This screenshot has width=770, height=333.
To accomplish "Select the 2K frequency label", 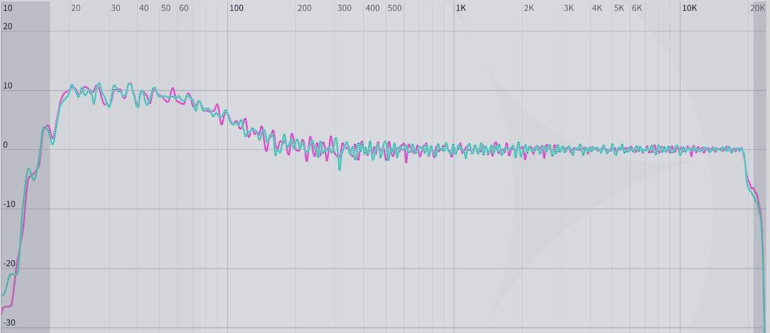I will 529,8.
